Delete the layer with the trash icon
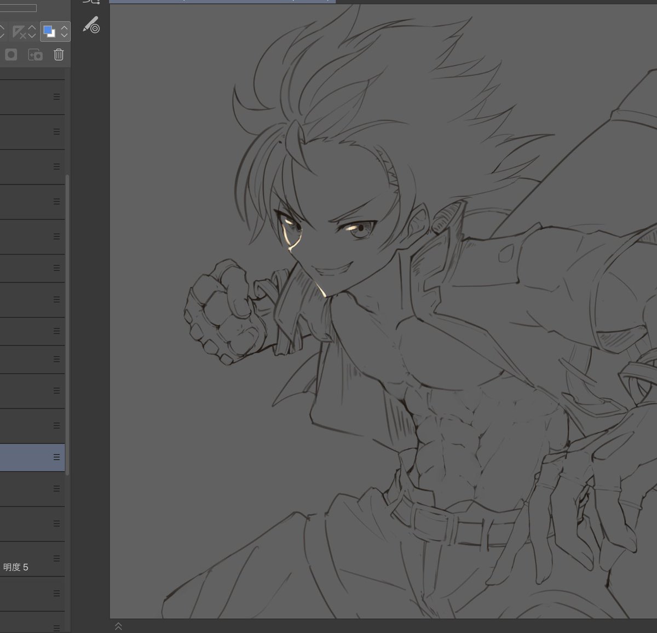 click(59, 55)
